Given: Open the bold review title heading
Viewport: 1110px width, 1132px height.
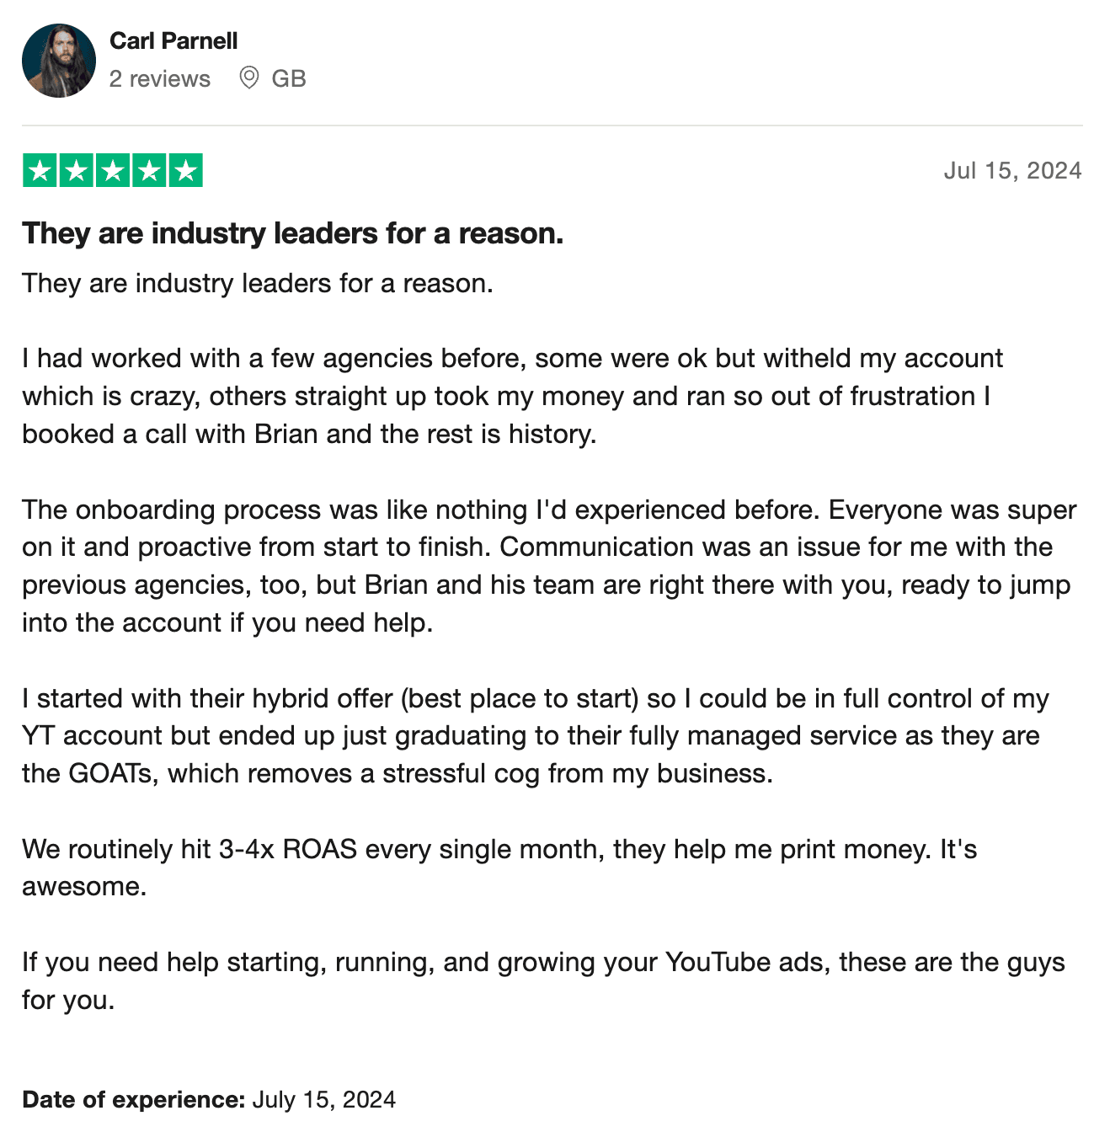Looking at the screenshot, I should (x=292, y=233).
